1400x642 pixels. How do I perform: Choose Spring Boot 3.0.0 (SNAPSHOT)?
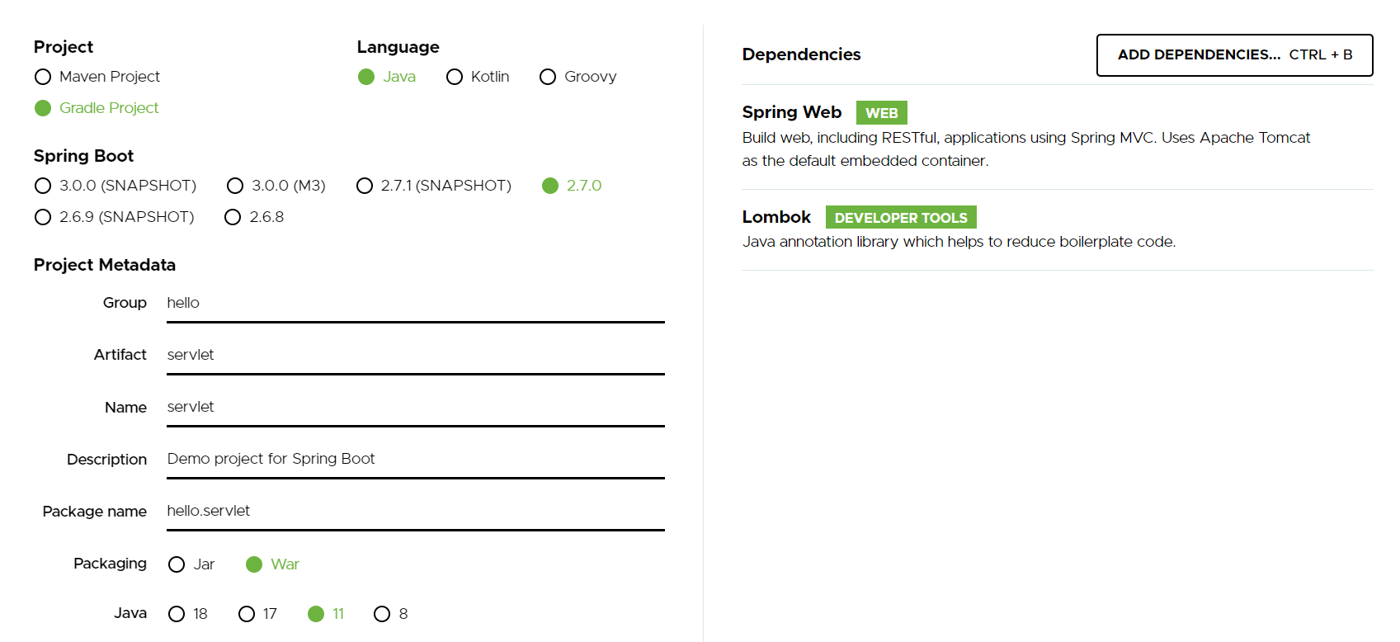115,186
